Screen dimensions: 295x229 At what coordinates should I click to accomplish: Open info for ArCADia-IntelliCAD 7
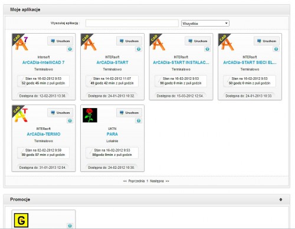pyautogui.click(x=70, y=49)
